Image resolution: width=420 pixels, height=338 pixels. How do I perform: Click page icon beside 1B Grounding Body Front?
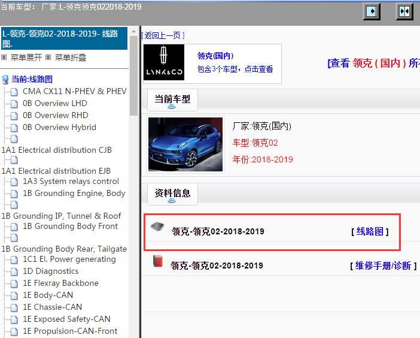click(x=14, y=227)
